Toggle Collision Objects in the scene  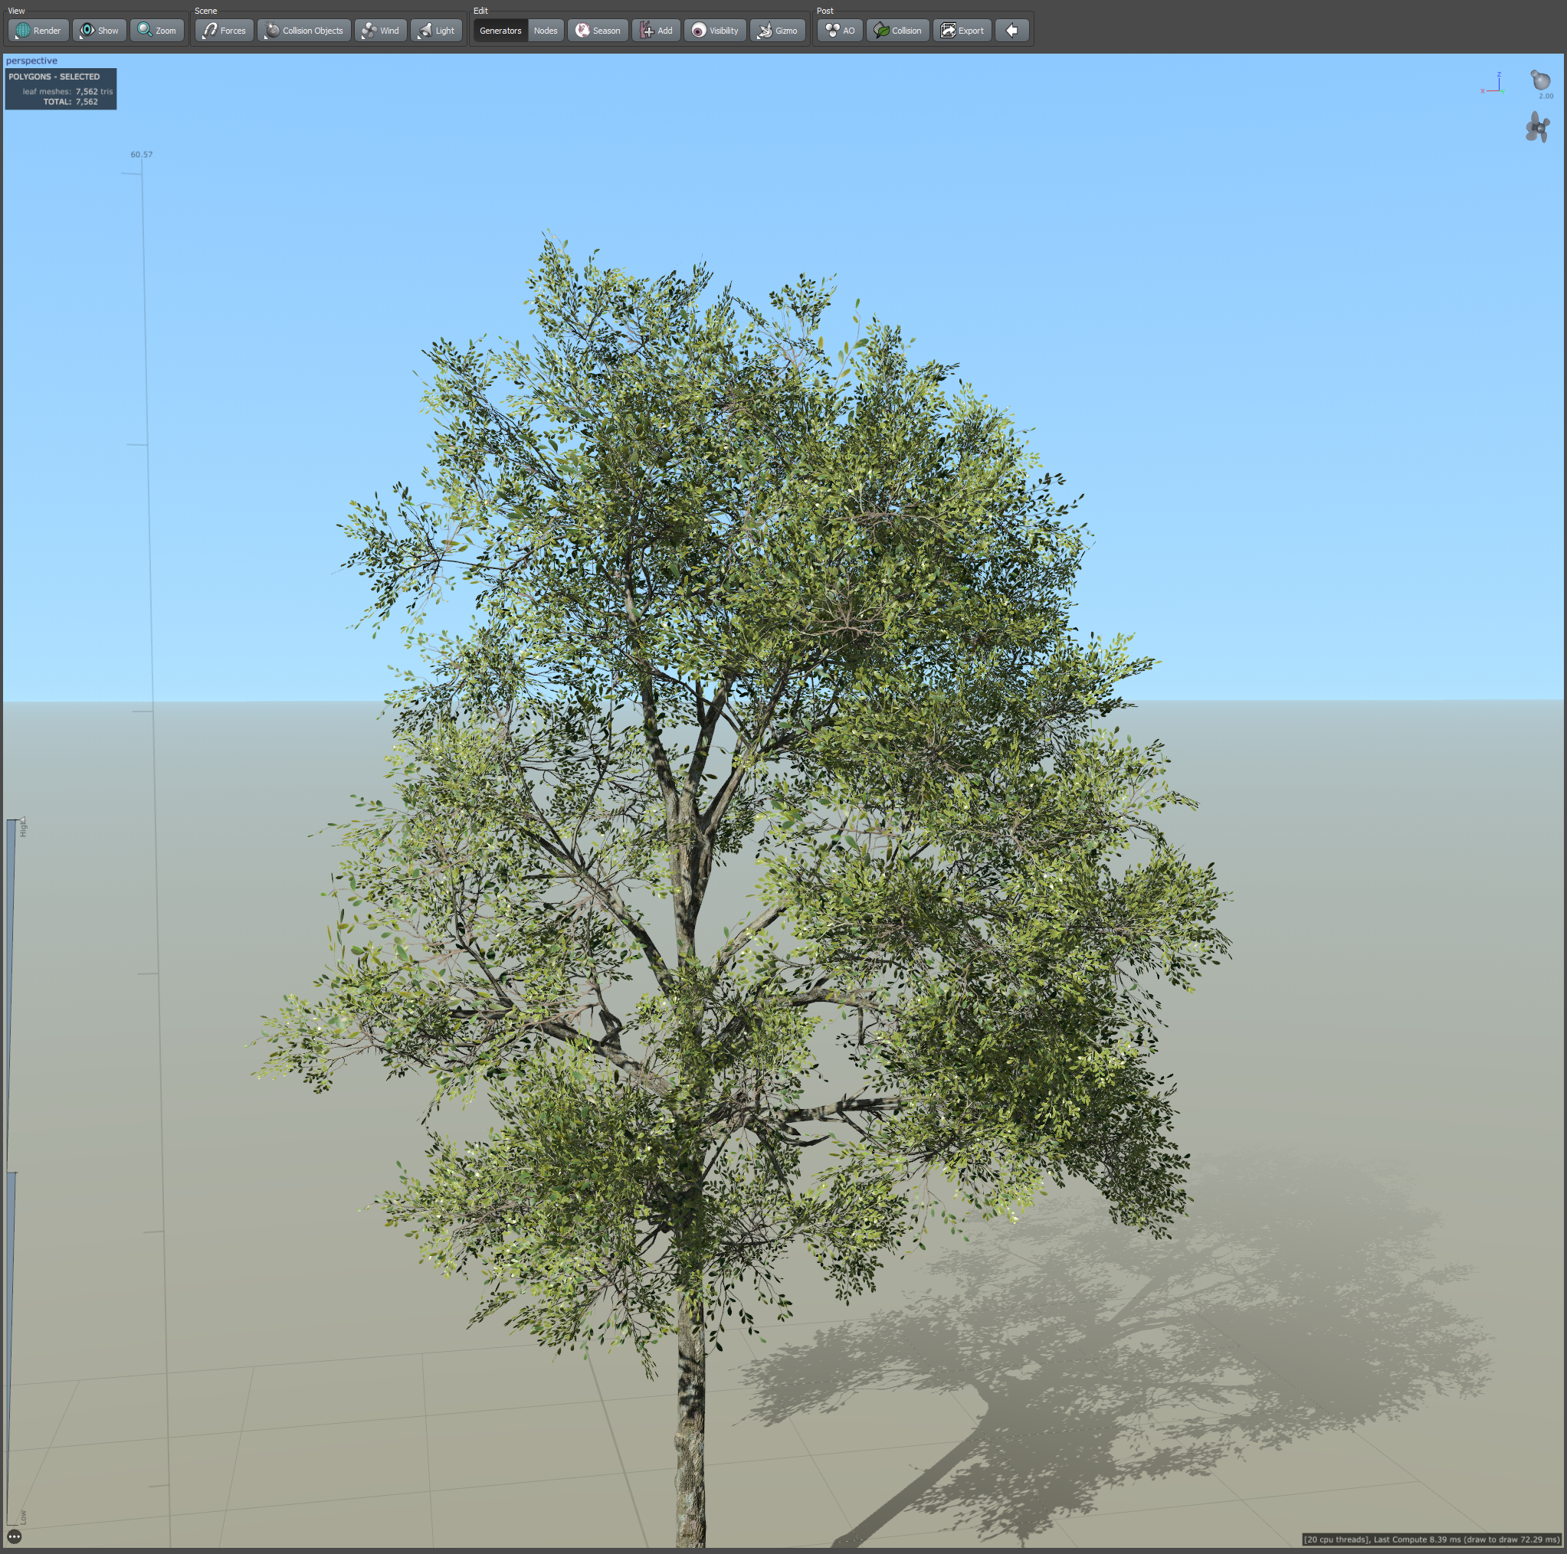coord(303,31)
